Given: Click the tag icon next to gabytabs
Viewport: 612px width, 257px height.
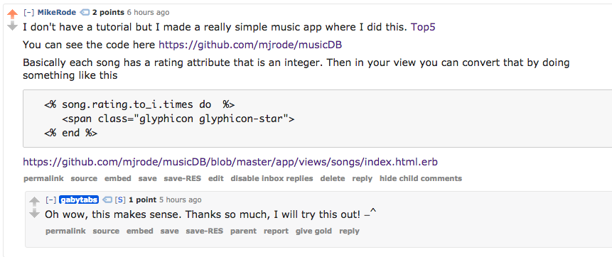Looking at the screenshot, I should click(107, 200).
